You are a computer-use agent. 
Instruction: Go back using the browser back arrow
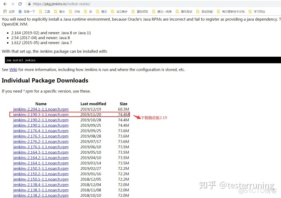tap(5, 4)
